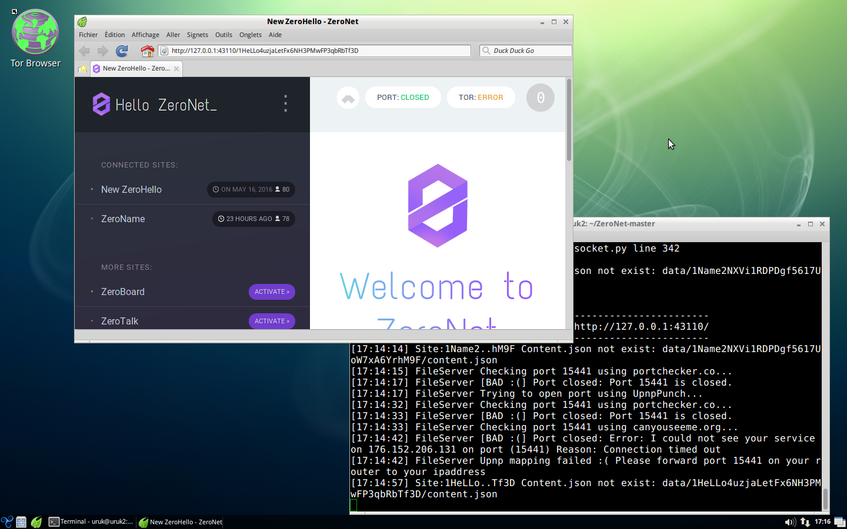This screenshot has width=847, height=529.
Task: Click the home arrow icon next to PORT status
Action: 348,98
